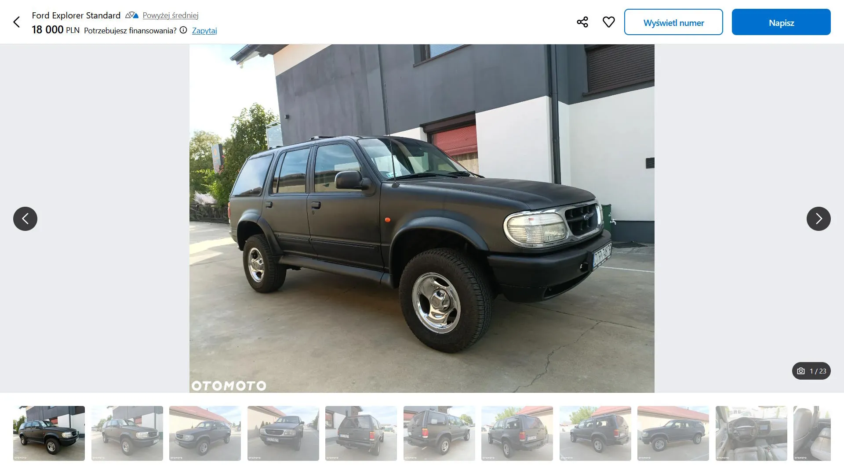Image resolution: width=844 pixels, height=474 pixels.
Task: Click the Napisz button
Action: click(x=781, y=22)
